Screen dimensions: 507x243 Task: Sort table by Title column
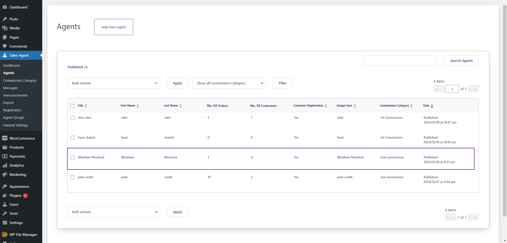tap(82, 106)
